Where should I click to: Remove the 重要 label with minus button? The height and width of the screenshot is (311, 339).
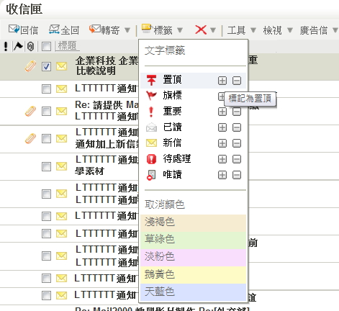click(237, 112)
